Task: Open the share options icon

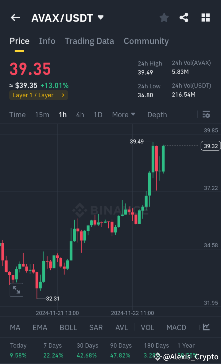Action: pyautogui.click(x=184, y=18)
